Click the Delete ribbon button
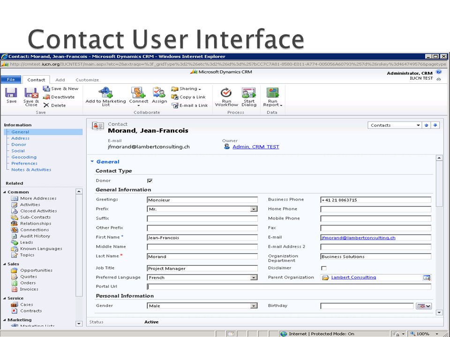 [54, 105]
